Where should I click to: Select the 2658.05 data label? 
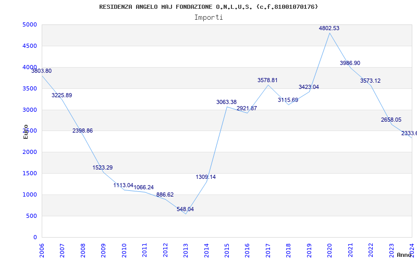[x=391, y=120]
